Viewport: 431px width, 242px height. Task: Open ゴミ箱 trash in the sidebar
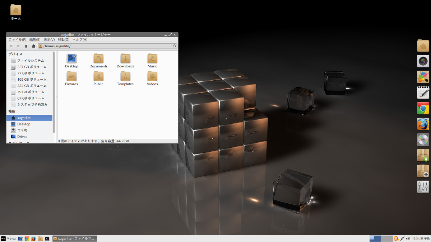[x=30, y=130]
